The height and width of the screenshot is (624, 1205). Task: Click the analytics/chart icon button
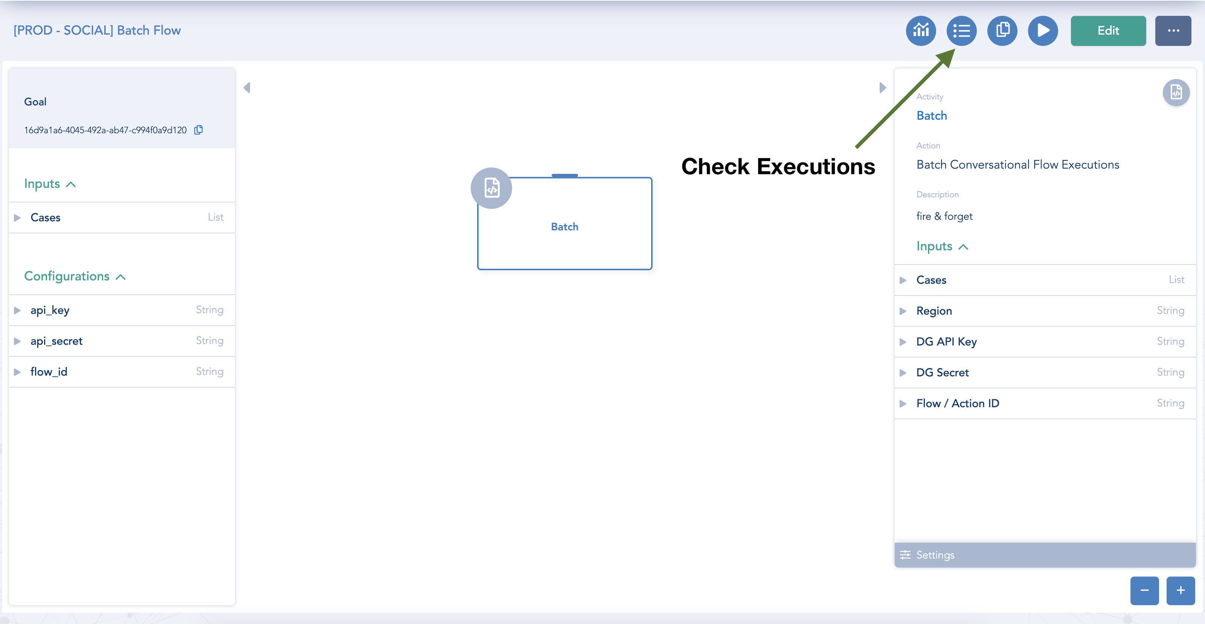920,30
